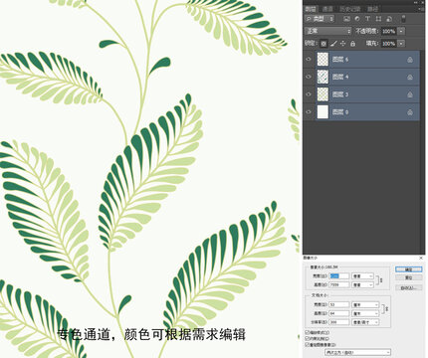
Task: Open the opacity slider arrow
Action: click(401, 31)
